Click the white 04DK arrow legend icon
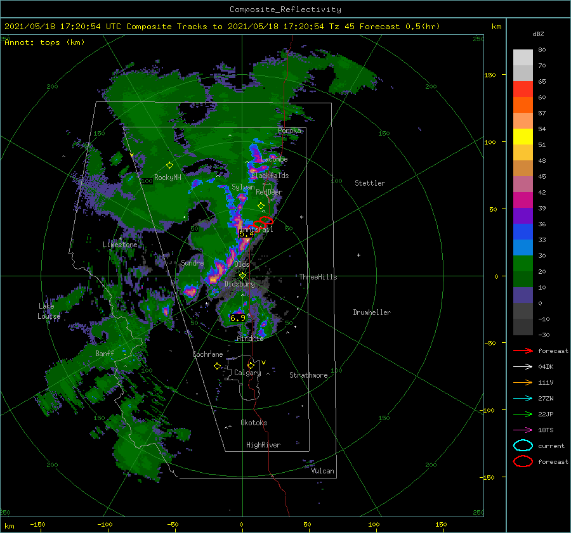571x533 pixels. point(523,367)
